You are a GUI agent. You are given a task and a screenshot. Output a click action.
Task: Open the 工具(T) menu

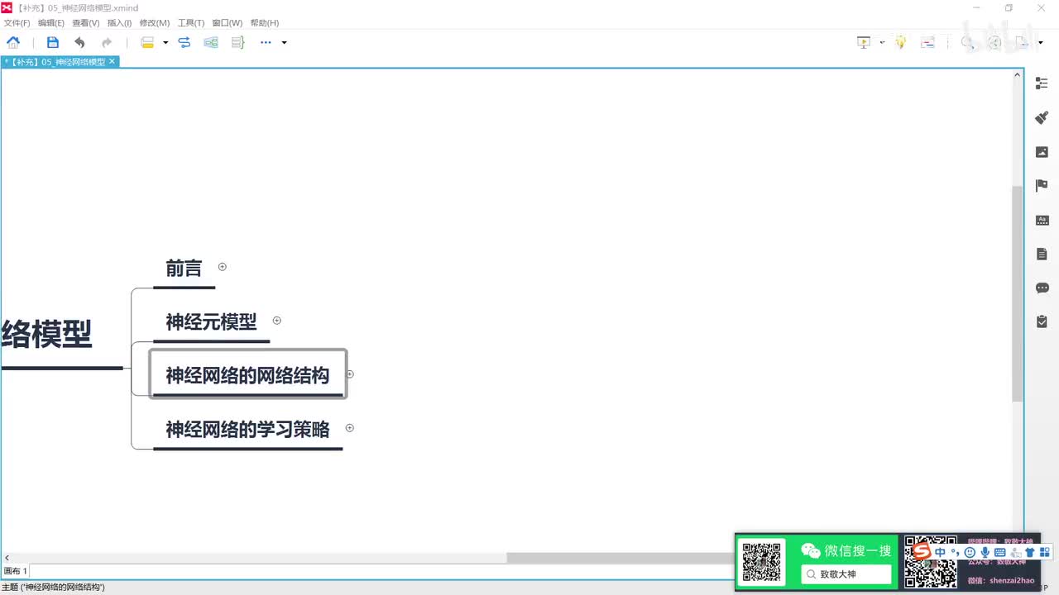coord(191,23)
